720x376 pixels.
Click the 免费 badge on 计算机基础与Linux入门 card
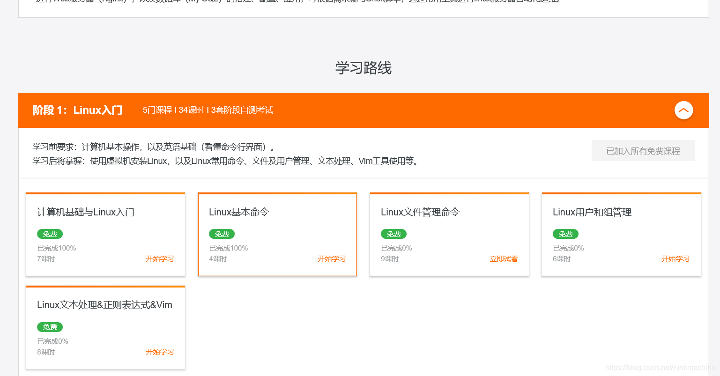[49, 234]
